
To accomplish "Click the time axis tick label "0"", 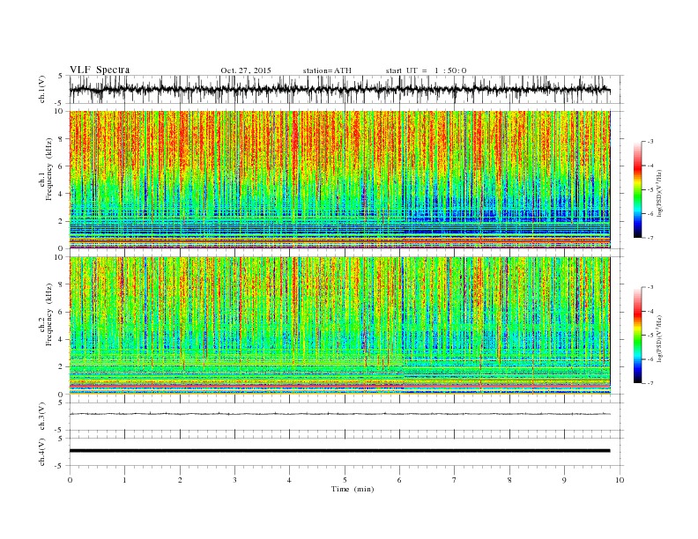I will coord(70,480).
